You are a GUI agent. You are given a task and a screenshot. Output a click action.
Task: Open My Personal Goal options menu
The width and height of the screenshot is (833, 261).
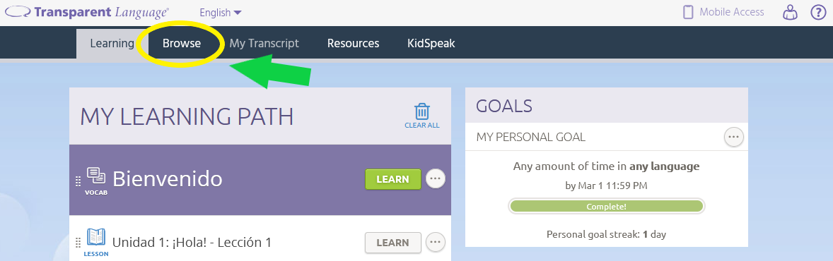pyautogui.click(x=734, y=138)
